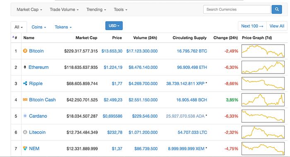Click NEM price $1,37
Viewport: 290px width, 157px height.
click(x=117, y=148)
